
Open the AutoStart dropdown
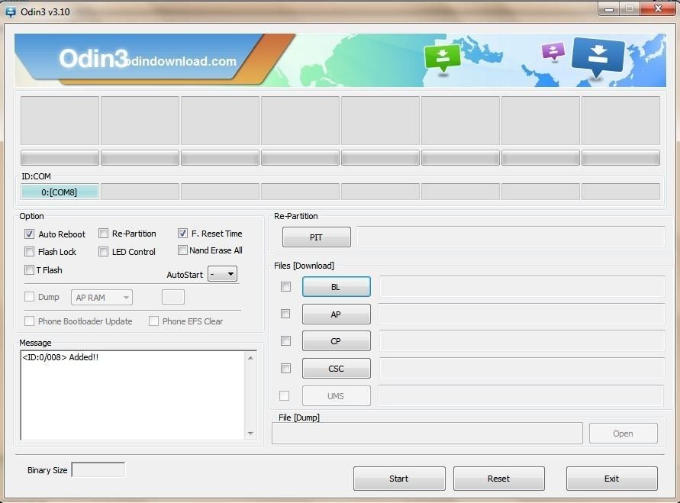(223, 273)
